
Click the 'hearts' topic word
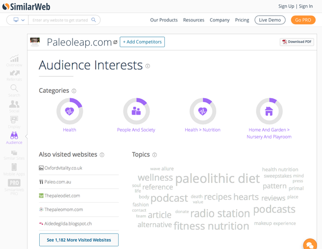246,197
